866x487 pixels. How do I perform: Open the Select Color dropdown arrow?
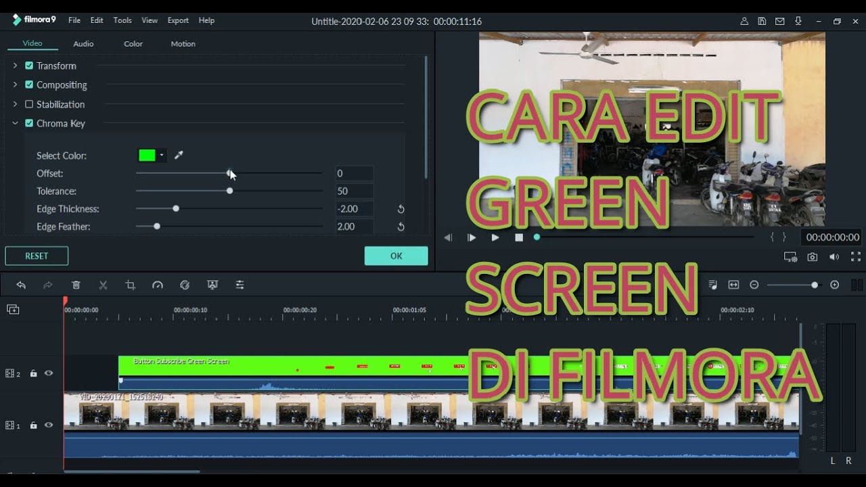click(x=162, y=156)
